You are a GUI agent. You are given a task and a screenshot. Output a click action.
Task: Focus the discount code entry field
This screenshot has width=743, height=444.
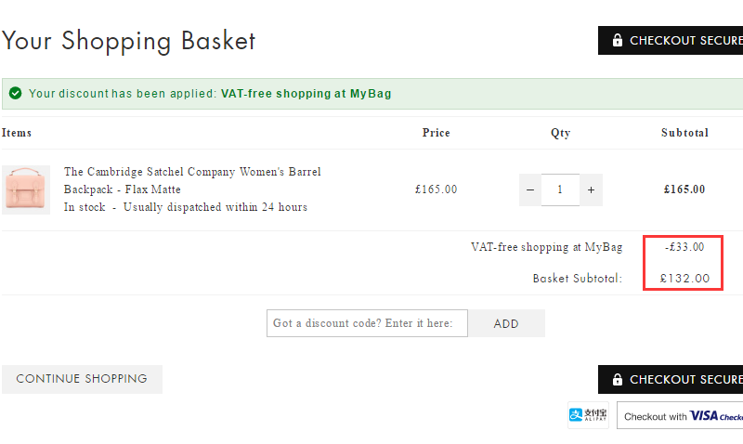(x=367, y=323)
